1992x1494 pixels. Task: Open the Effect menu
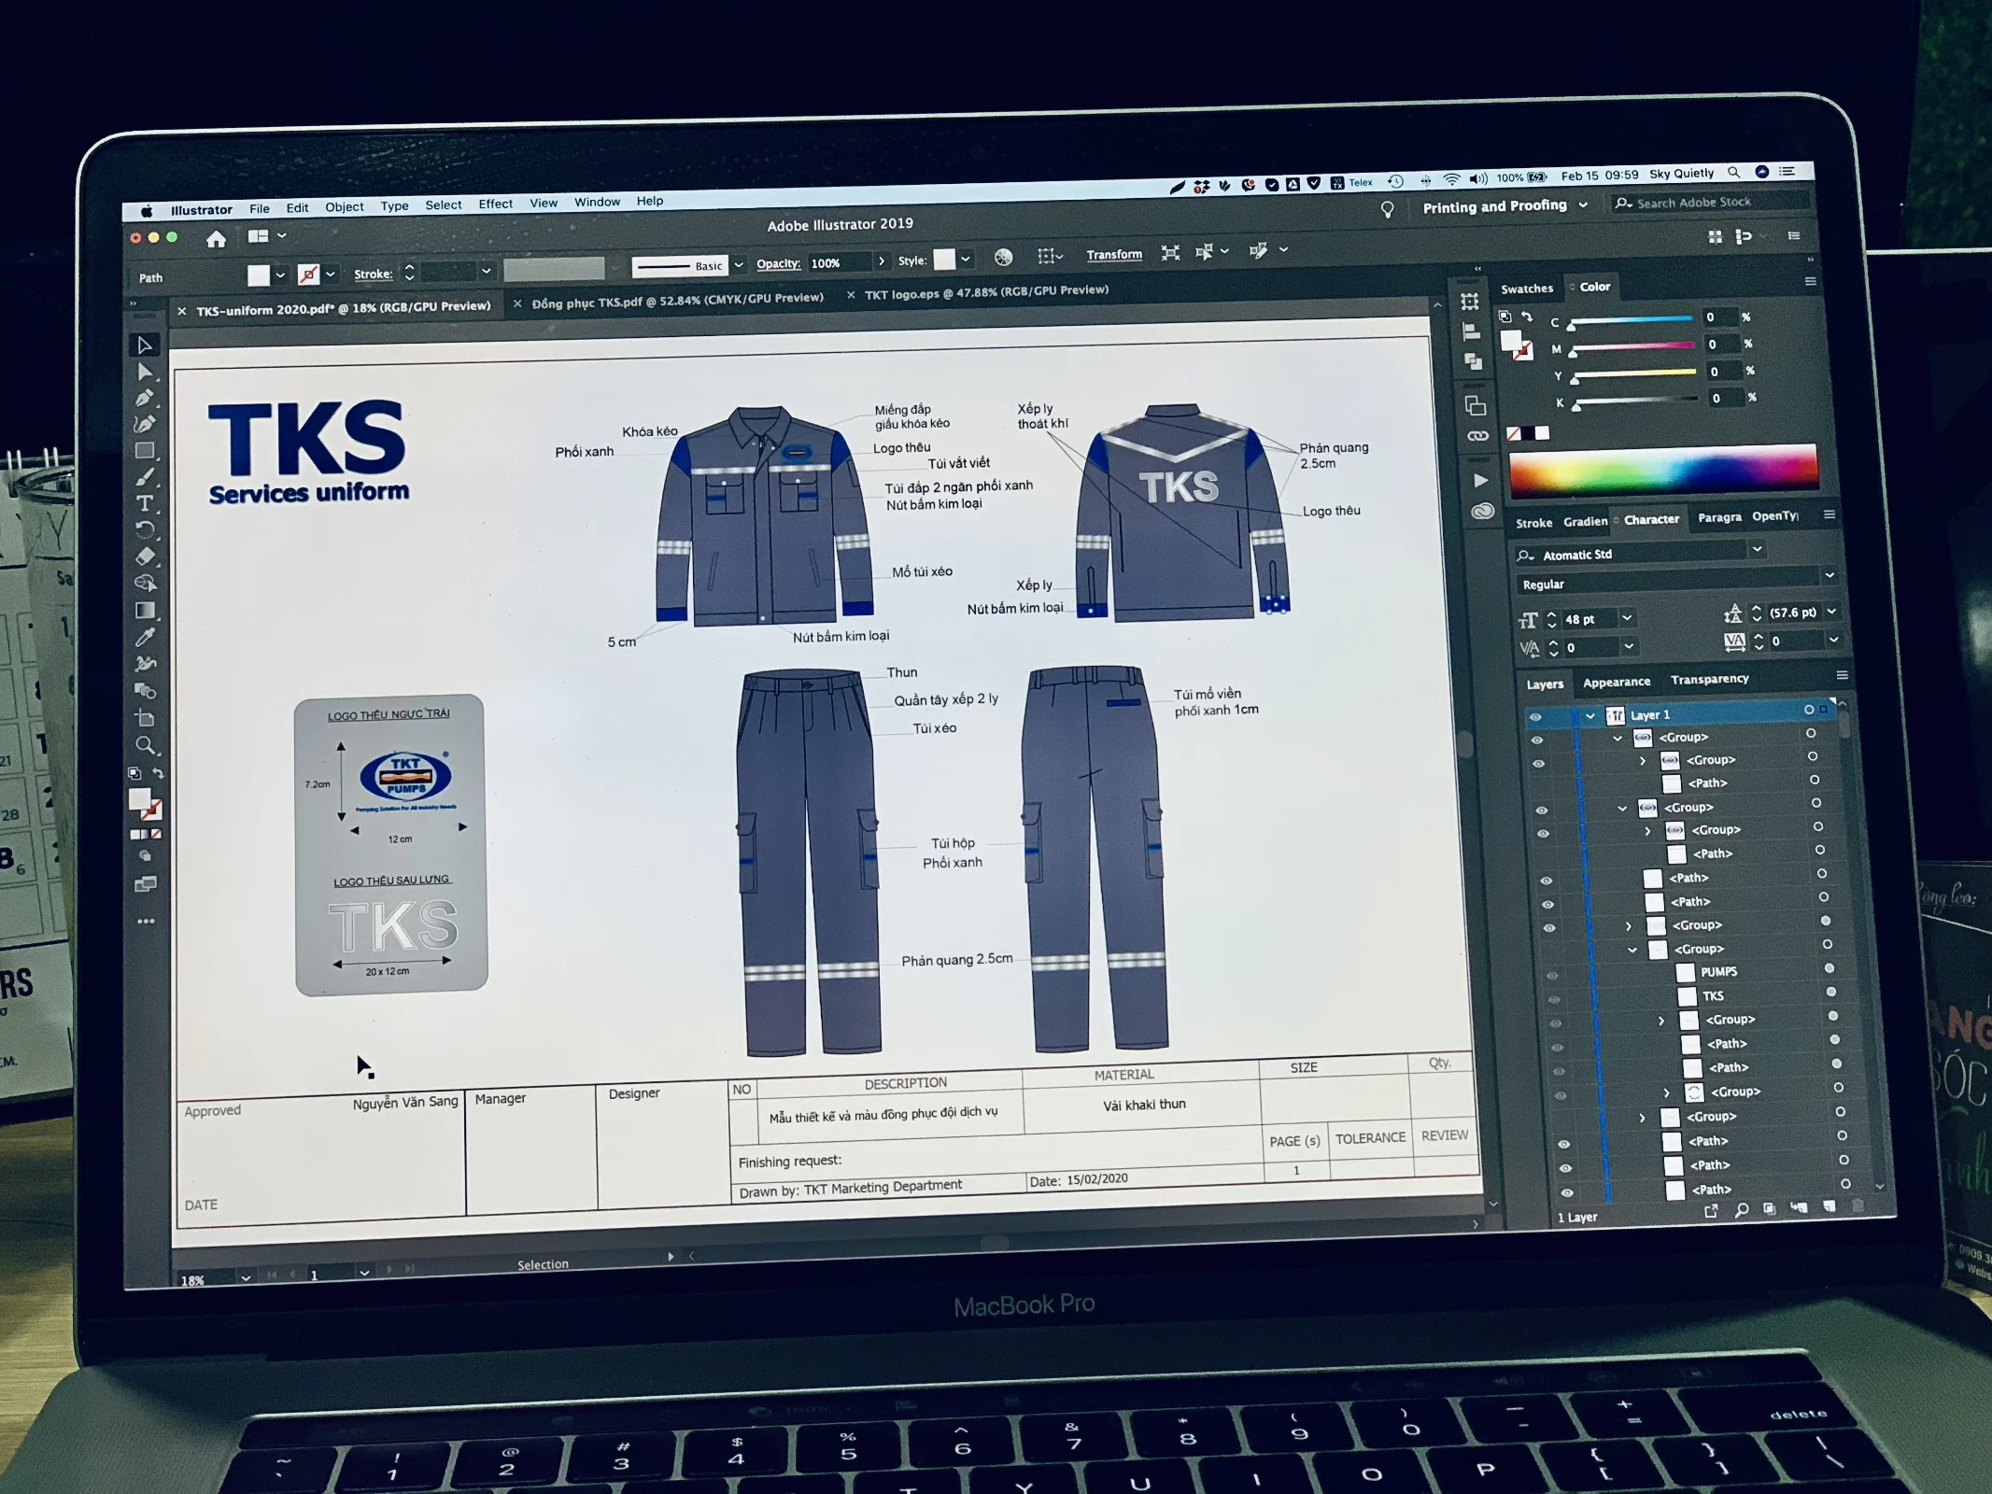[495, 204]
